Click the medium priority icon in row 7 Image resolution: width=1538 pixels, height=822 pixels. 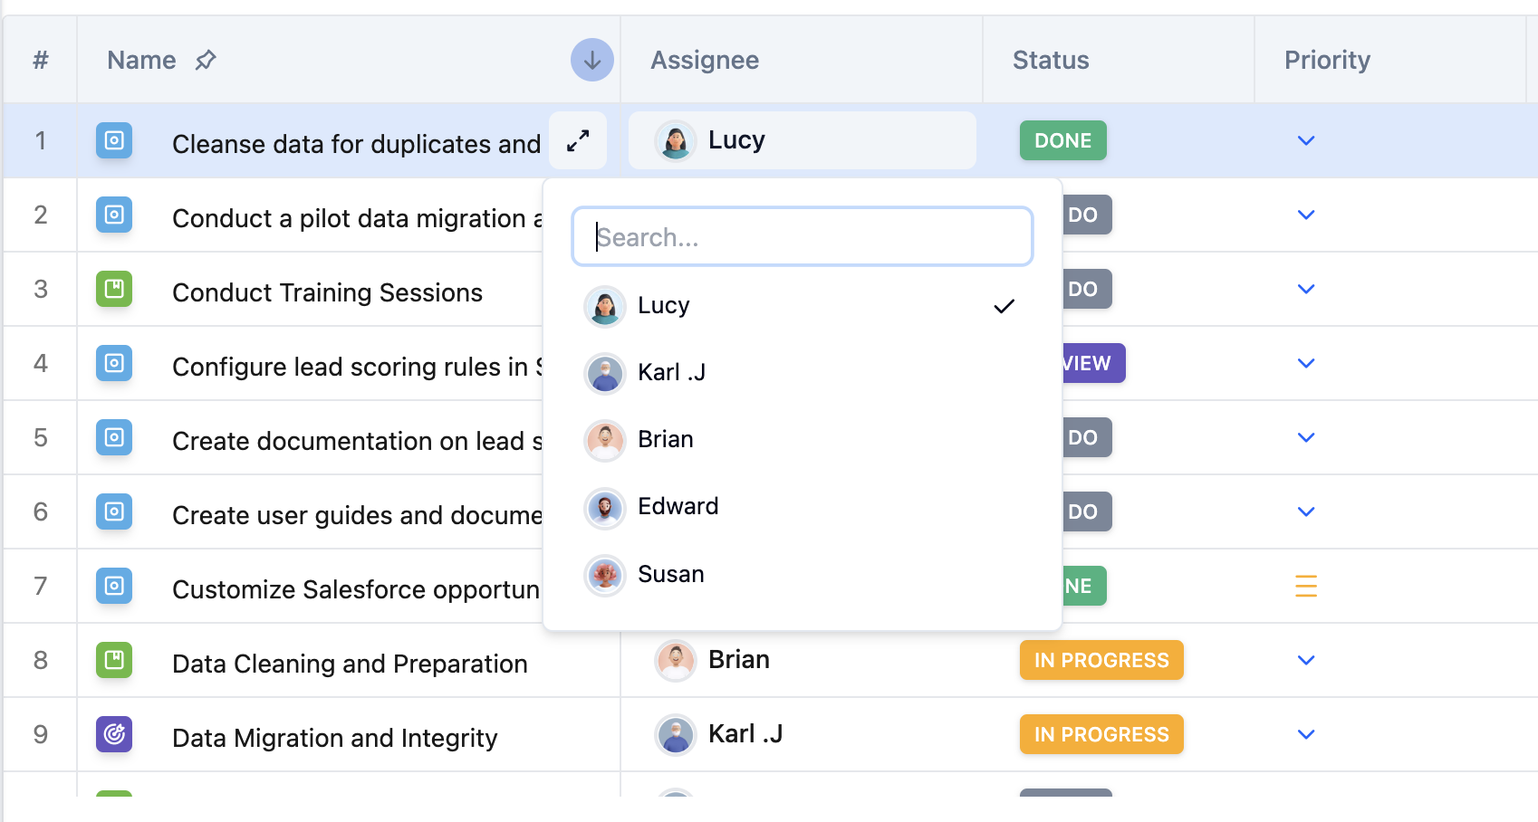[x=1305, y=586]
